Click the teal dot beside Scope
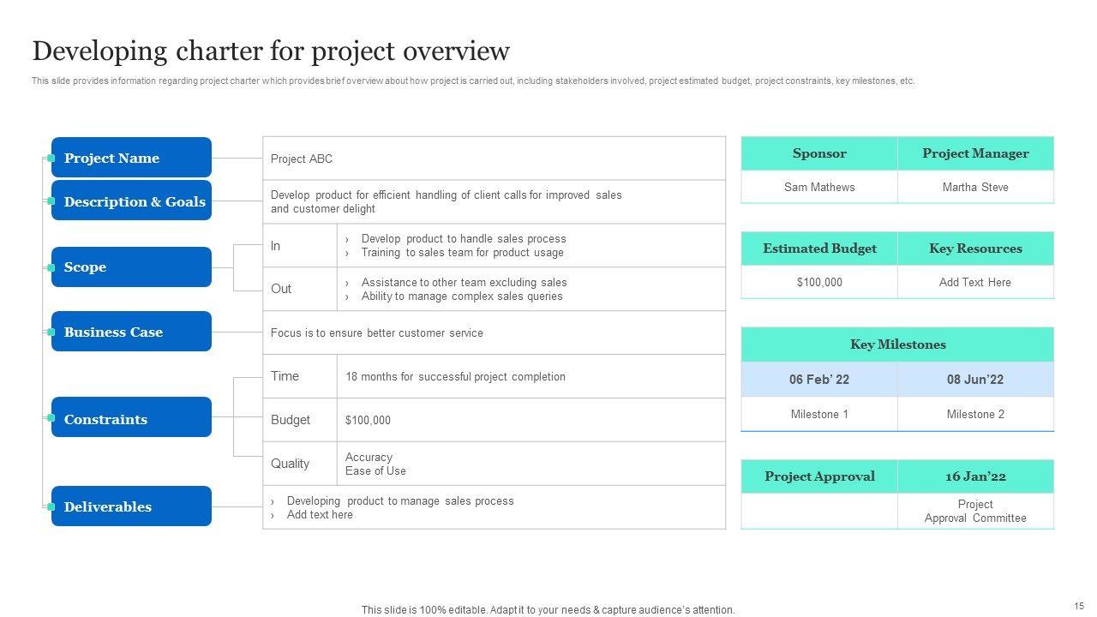 coord(51,267)
